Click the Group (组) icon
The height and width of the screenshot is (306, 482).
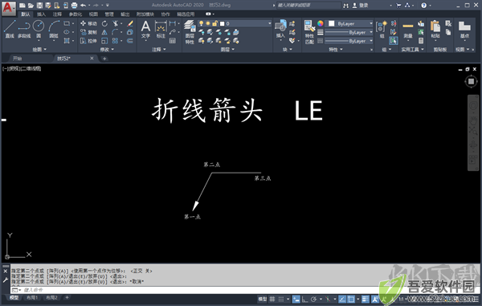(382, 29)
